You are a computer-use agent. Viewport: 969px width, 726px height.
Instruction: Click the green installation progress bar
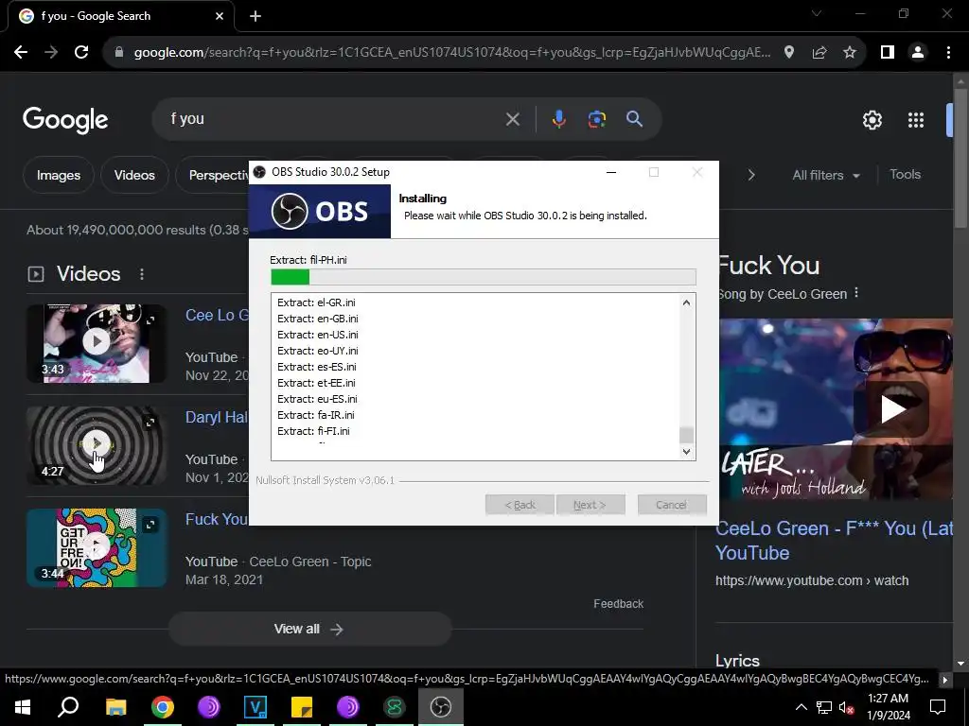484,277
